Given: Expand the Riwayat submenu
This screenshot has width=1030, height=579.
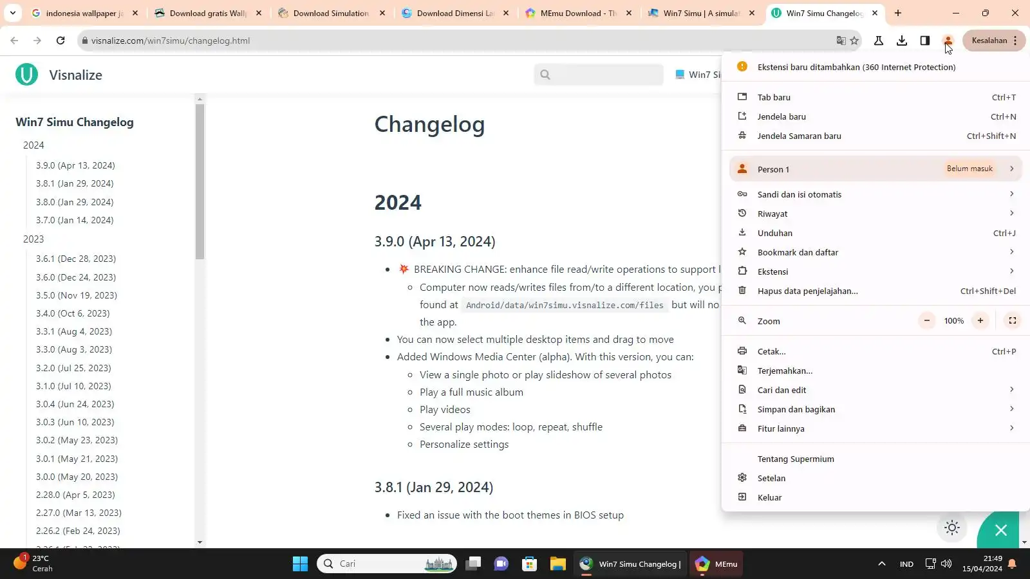Looking at the screenshot, I should click(x=876, y=214).
